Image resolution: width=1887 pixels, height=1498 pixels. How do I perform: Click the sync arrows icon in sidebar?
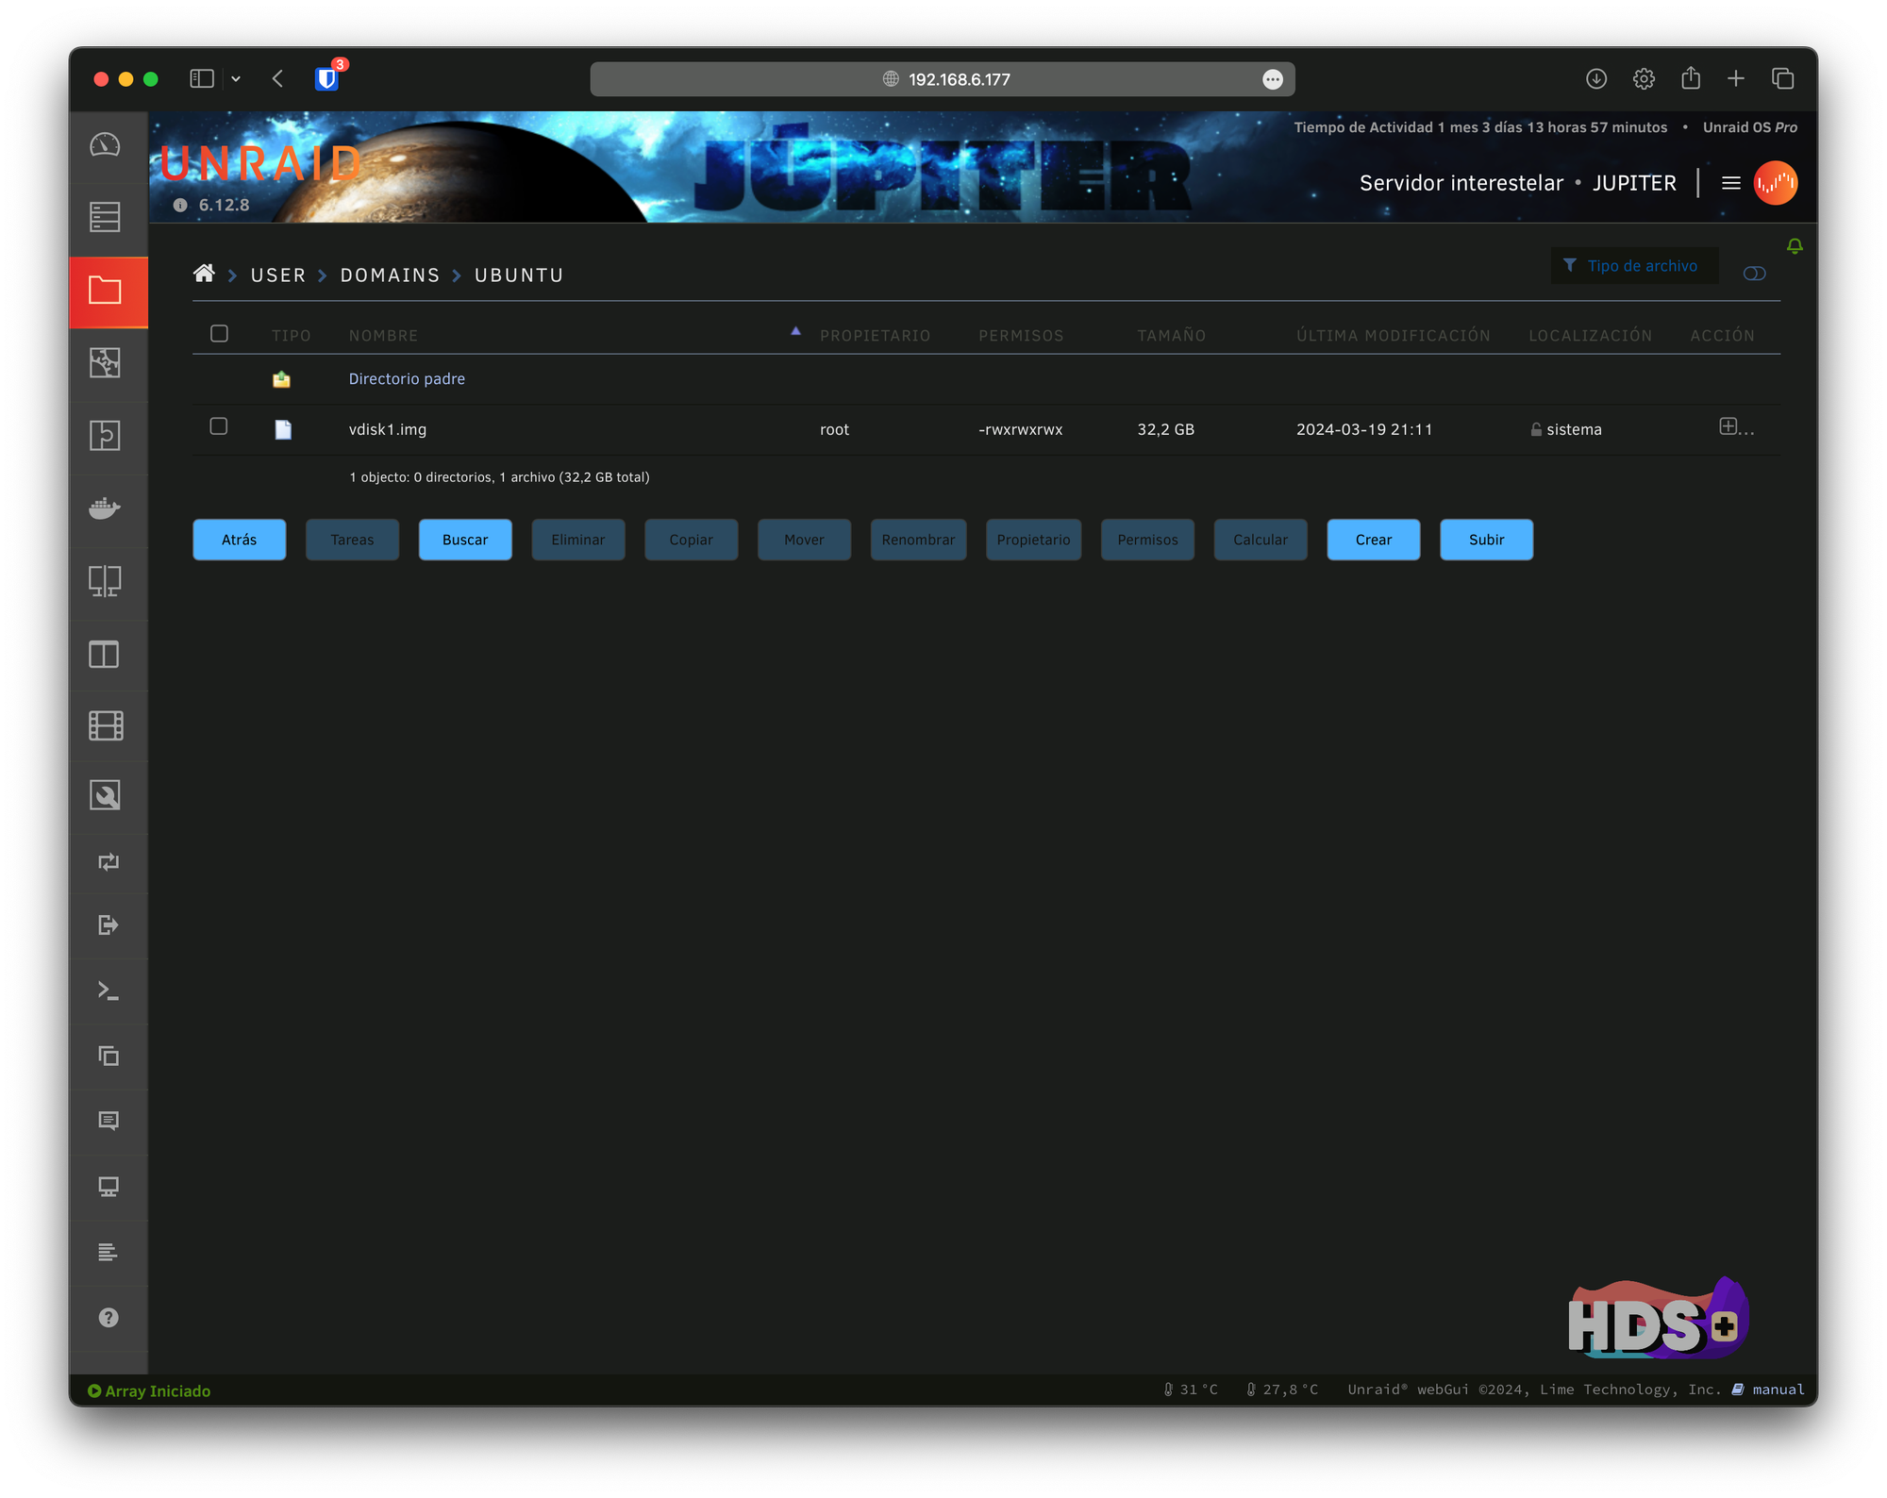109,862
